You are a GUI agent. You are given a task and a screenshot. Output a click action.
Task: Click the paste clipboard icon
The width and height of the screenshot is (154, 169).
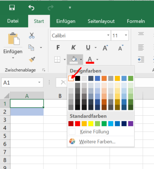pos(14,39)
